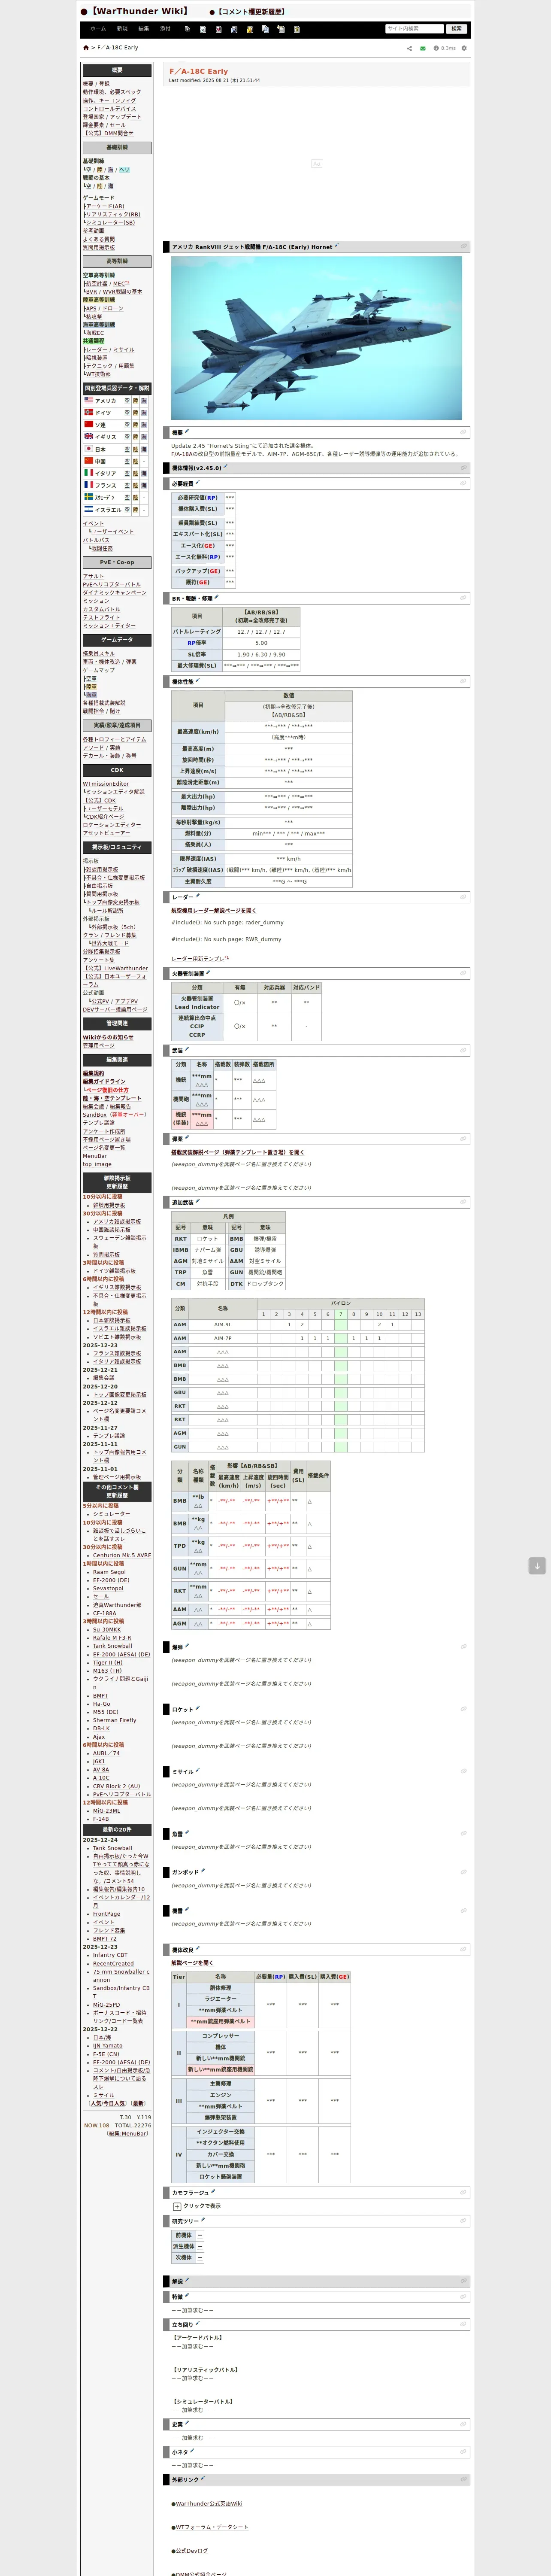Click the Japanese flag icon
551x2576 pixels.
[88, 449]
